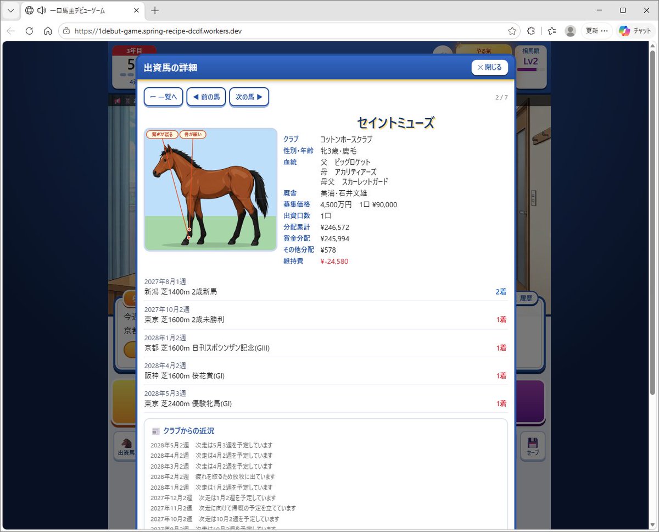Click the maintenance fee ¥-24,580
Viewport: 659px width, 532px height.
(x=334, y=261)
